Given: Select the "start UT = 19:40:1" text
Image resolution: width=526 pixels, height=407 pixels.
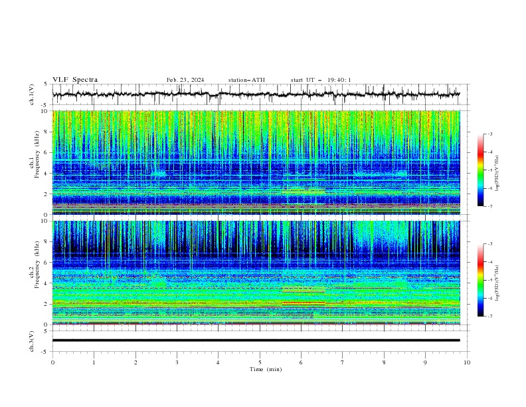Looking at the screenshot, I should click(x=321, y=80).
